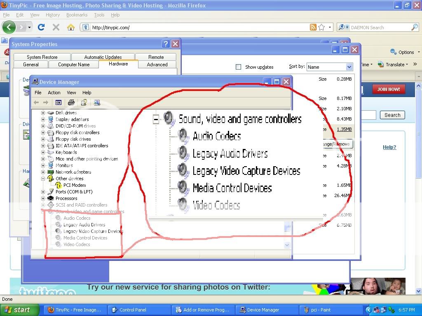Click the TinyPic Search button
The height and width of the screenshot is (316, 422).
tap(392, 115)
